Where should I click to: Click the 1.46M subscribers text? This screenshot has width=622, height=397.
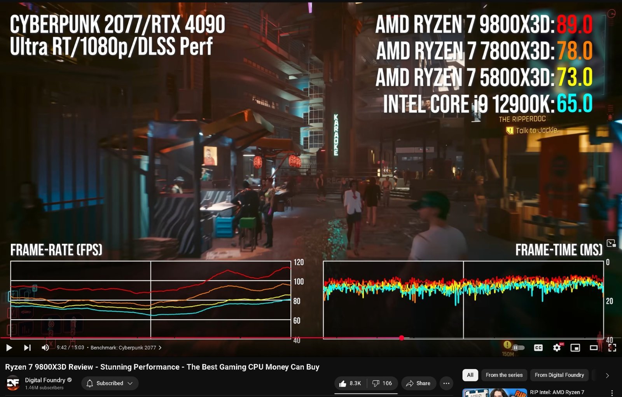(44, 388)
